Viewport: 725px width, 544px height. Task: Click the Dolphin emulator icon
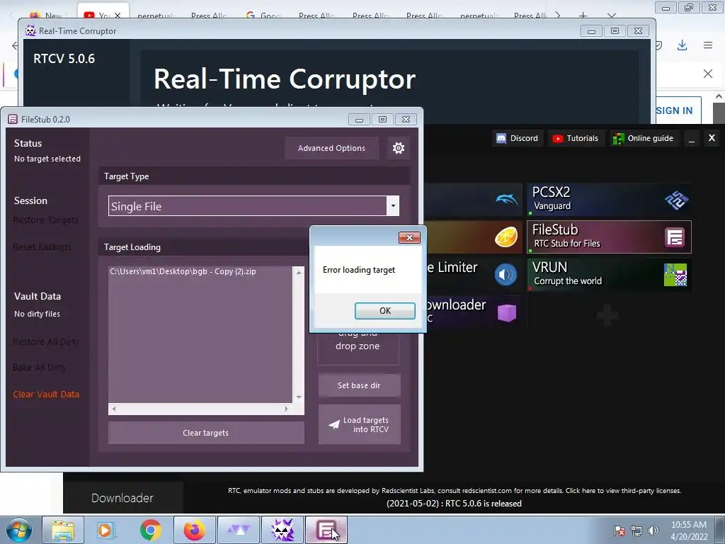[507, 199]
